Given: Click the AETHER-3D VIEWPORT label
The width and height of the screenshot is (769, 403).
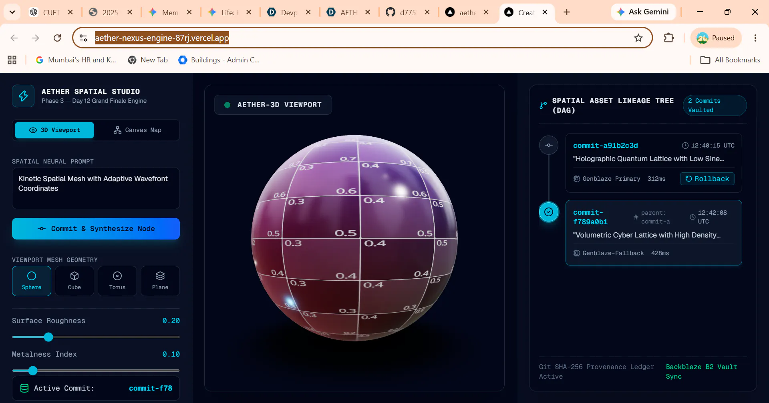Looking at the screenshot, I should click(x=279, y=105).
